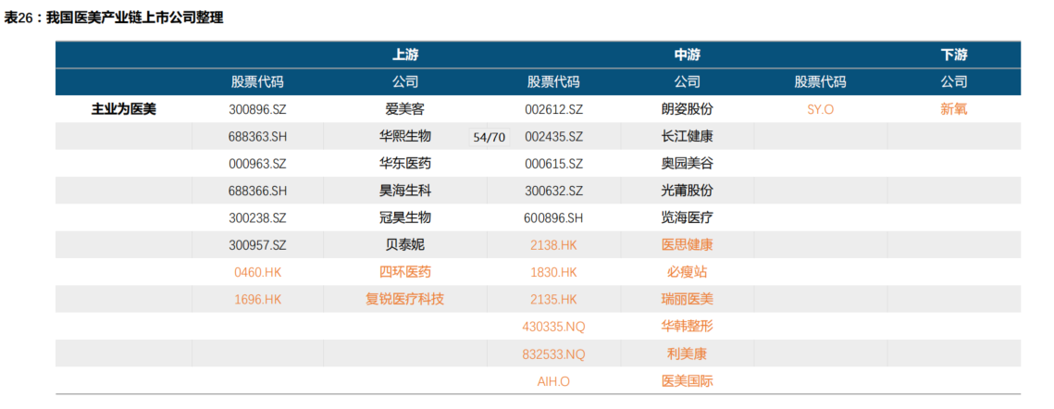Image resolution: width=1054 pixels, height=409 pixels.
Task: Select company name 医美国际
Action: click(x=688, y=381)
